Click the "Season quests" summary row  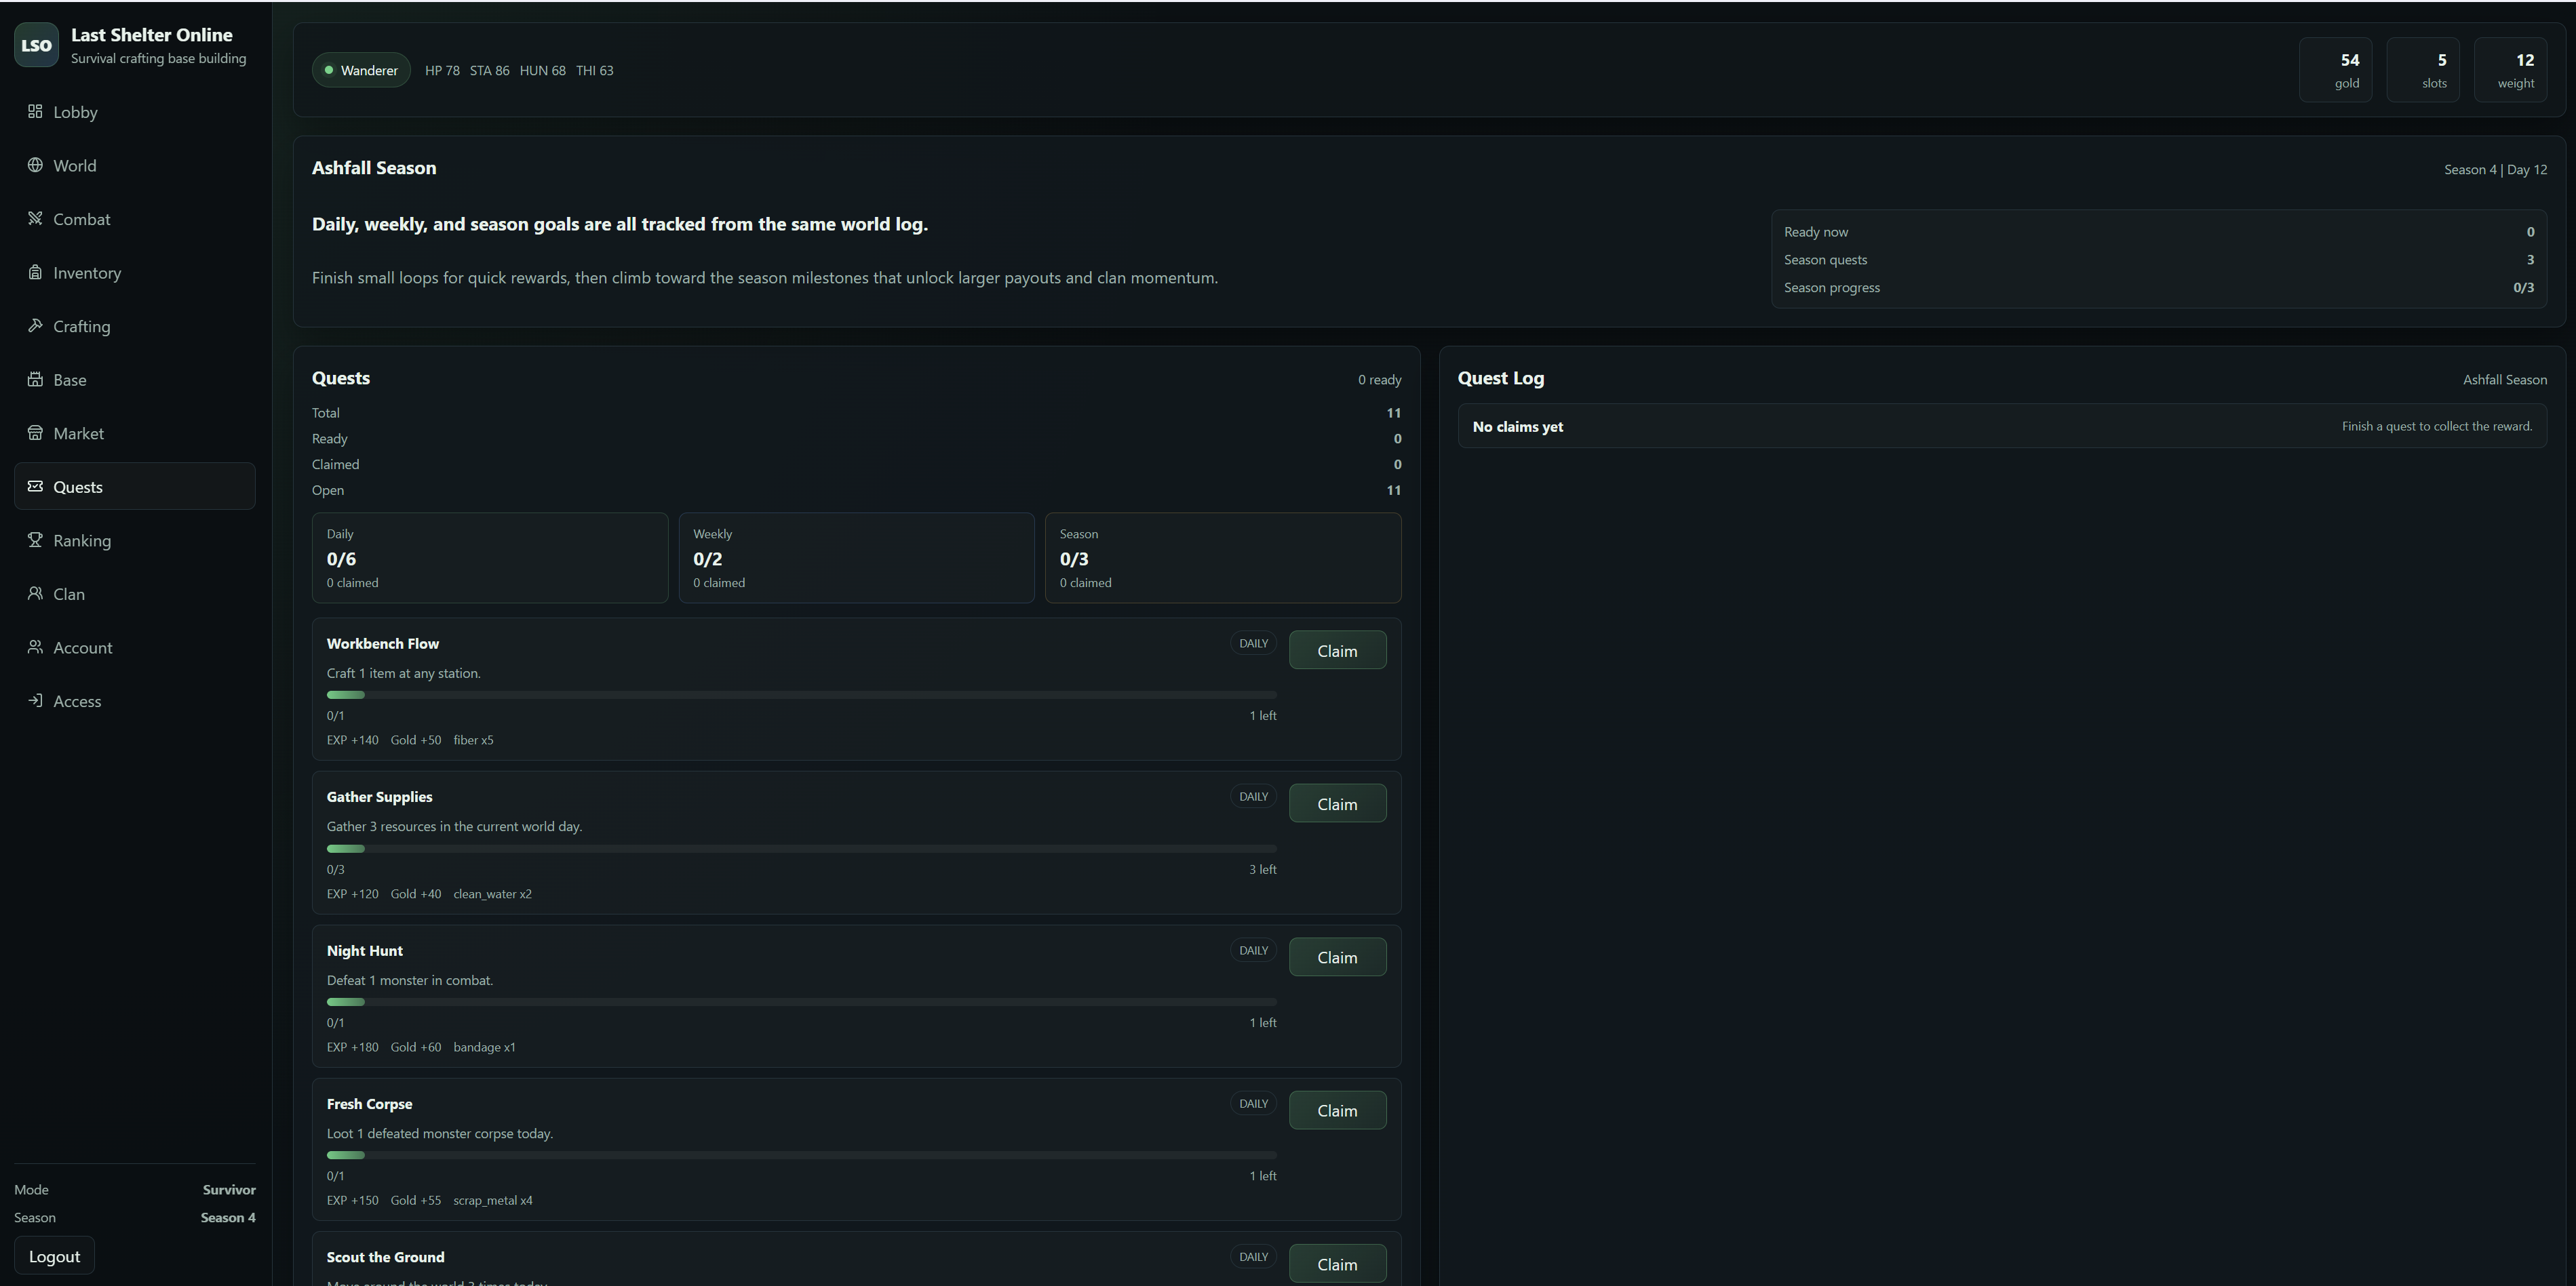point(2159,260)
